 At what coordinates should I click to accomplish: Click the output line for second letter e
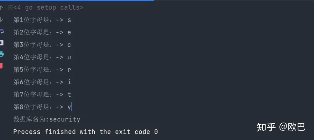tap(42, 32)
